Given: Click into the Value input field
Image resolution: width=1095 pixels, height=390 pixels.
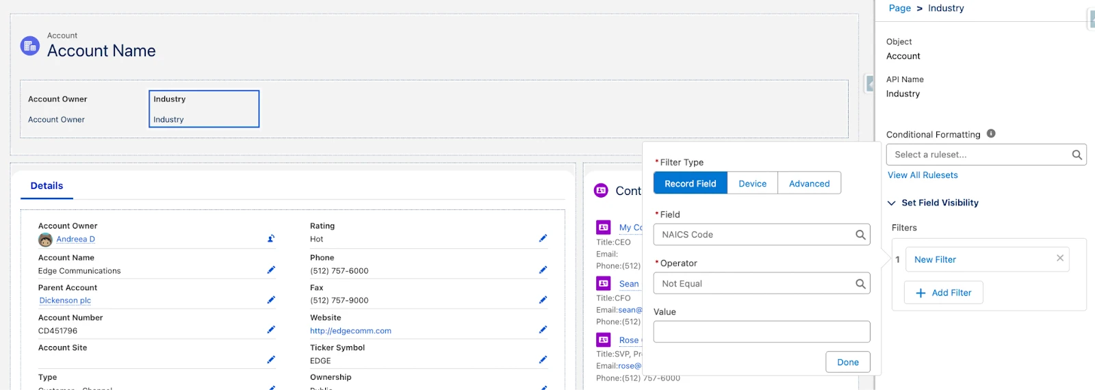Looking at the screenshot, I should tap(761, 332).
